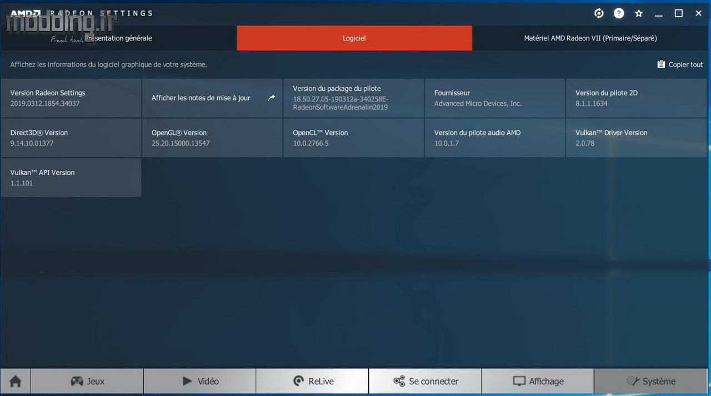Screen dimensions: 711x396
Task: Click the 25.20.15000.13547 value
Action: (x=181, y=143)
